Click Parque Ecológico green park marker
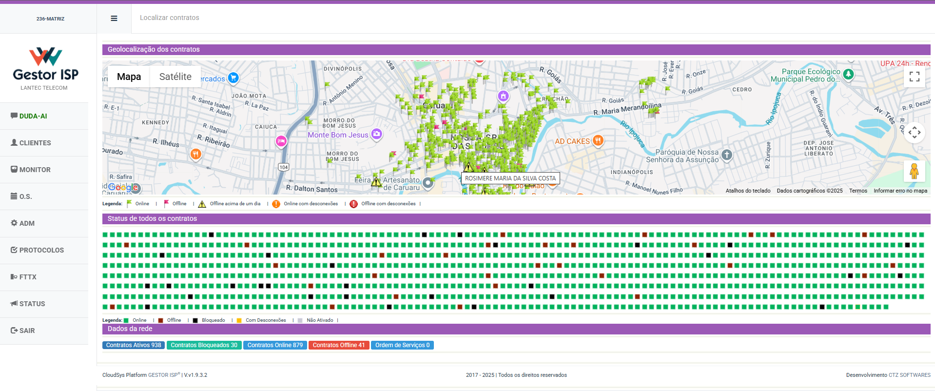Viewport: 935px width, 391px height. click(848, 74)
